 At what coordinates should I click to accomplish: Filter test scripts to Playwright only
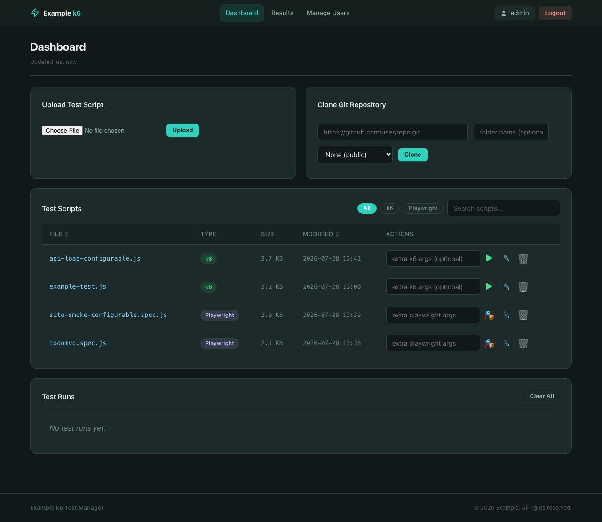[423, 208]
